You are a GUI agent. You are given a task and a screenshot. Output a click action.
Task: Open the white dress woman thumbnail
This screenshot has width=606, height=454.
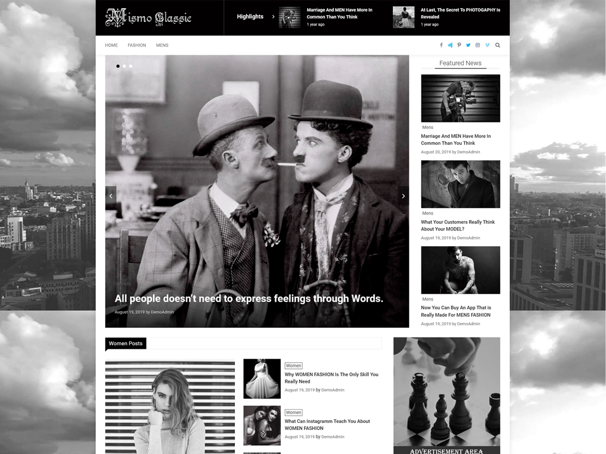tap(262, 379)
